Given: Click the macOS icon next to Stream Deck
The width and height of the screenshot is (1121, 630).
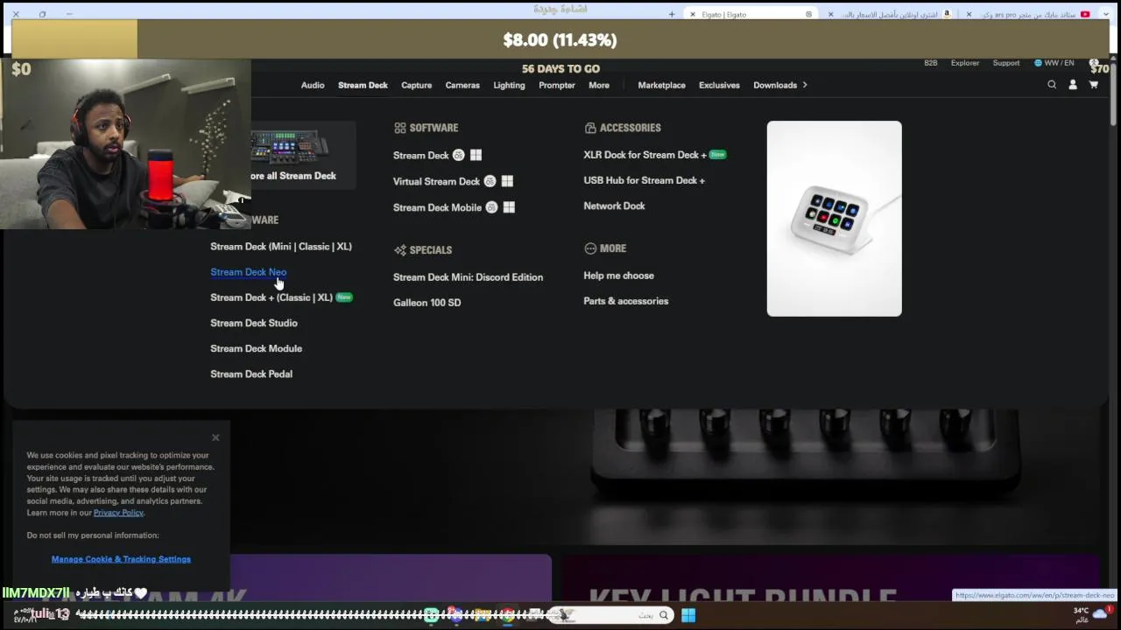Looking at the screenshot, I should (x=458, y=155).
